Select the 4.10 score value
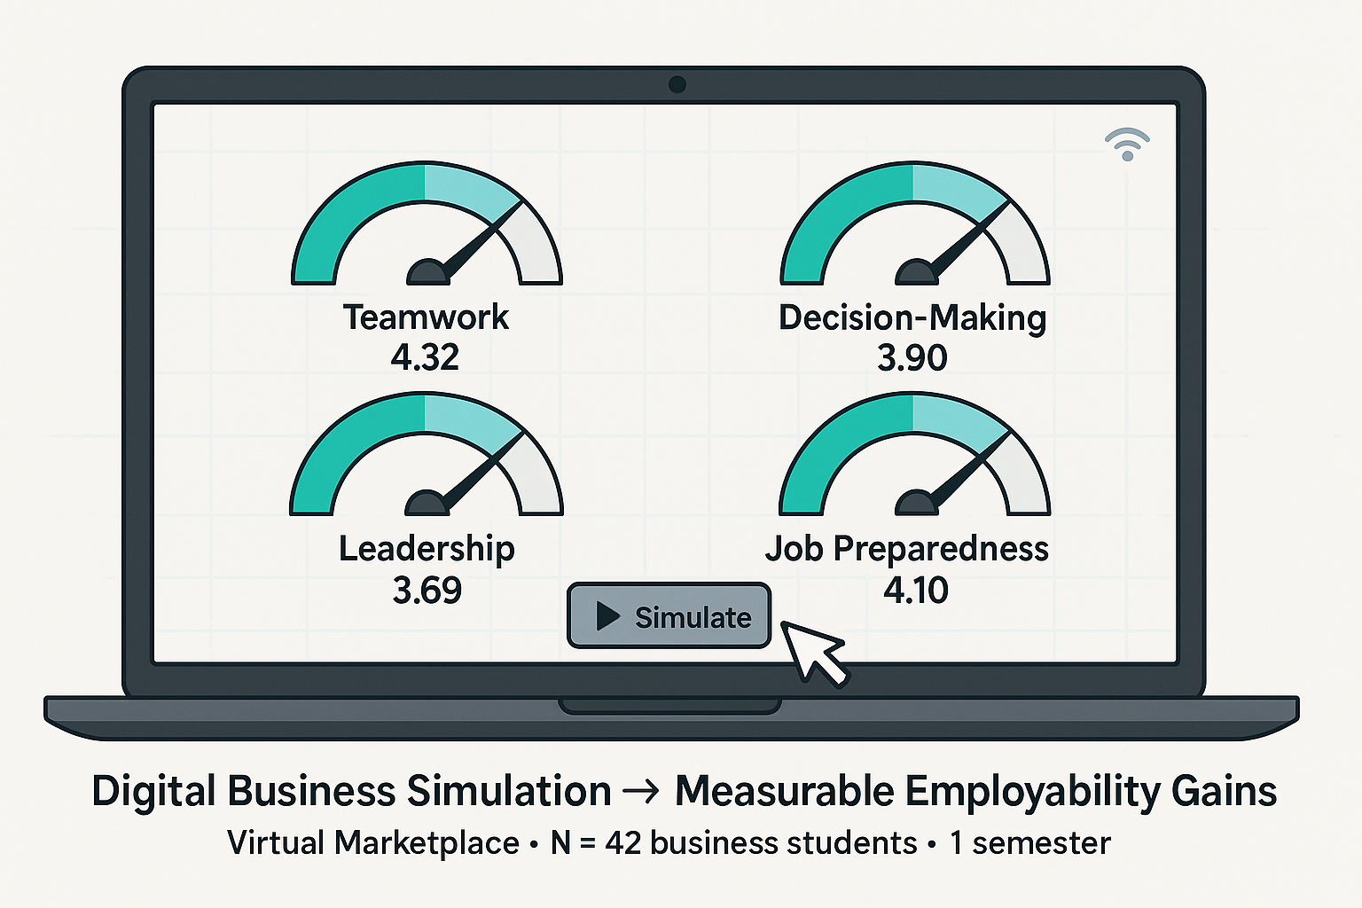1362x908 pixels. (x=916, y=591)
